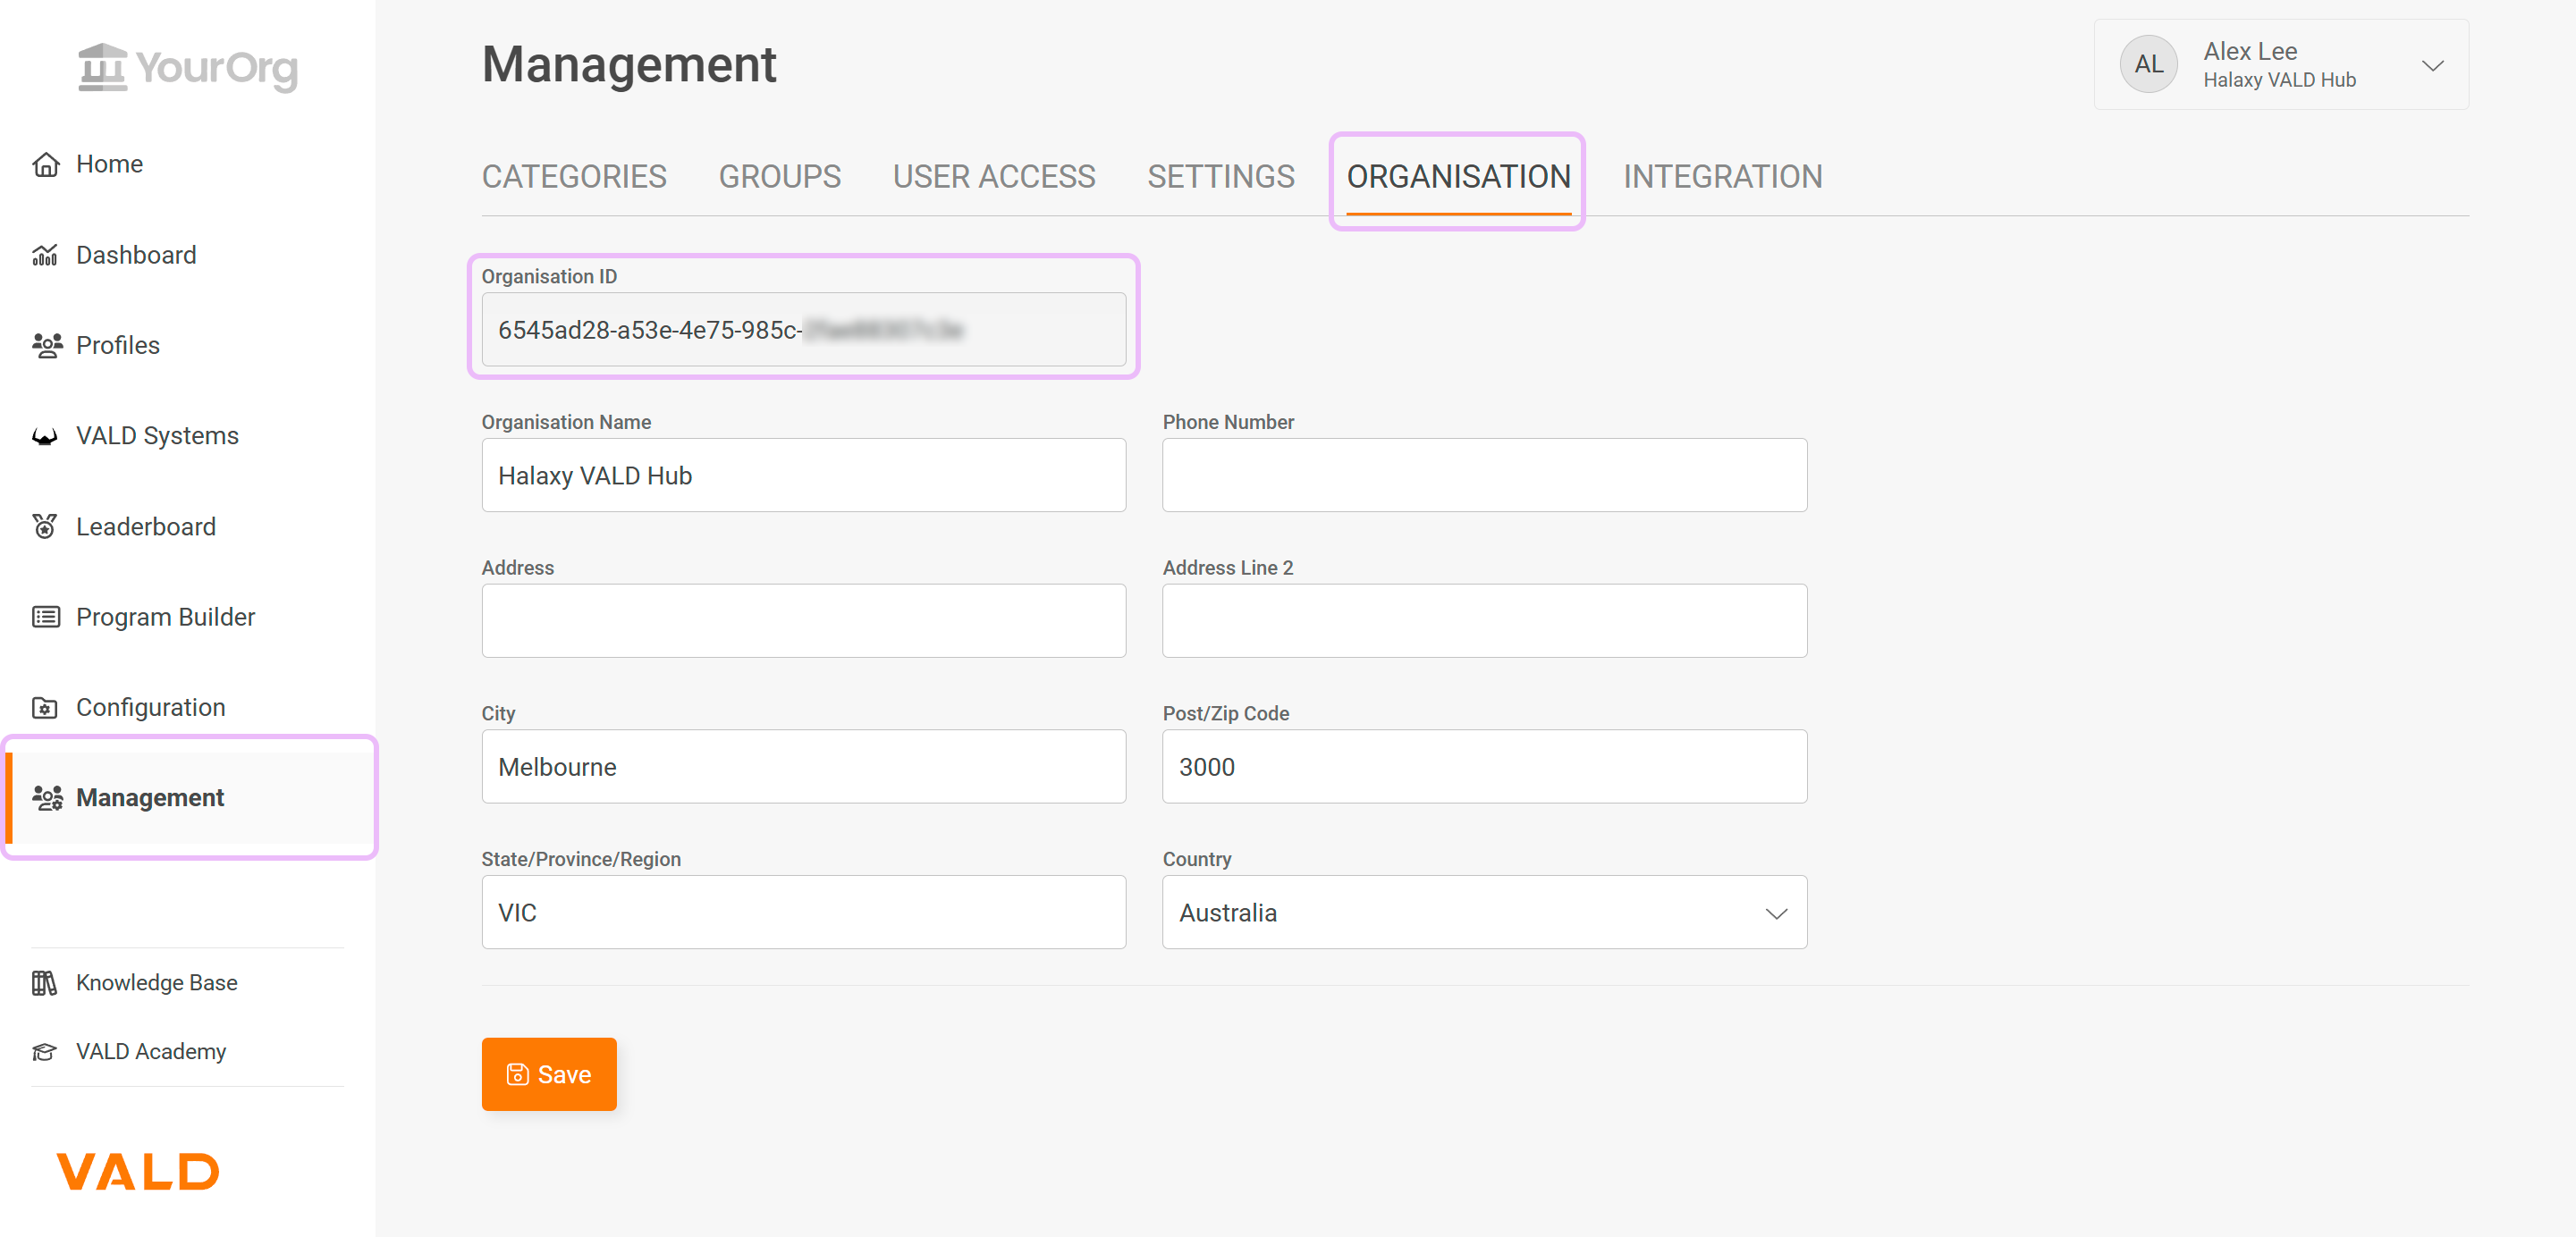Screen dimensions: 2576x1237
Task: Click the Management users-gear icon
Action: pos(47,798)
